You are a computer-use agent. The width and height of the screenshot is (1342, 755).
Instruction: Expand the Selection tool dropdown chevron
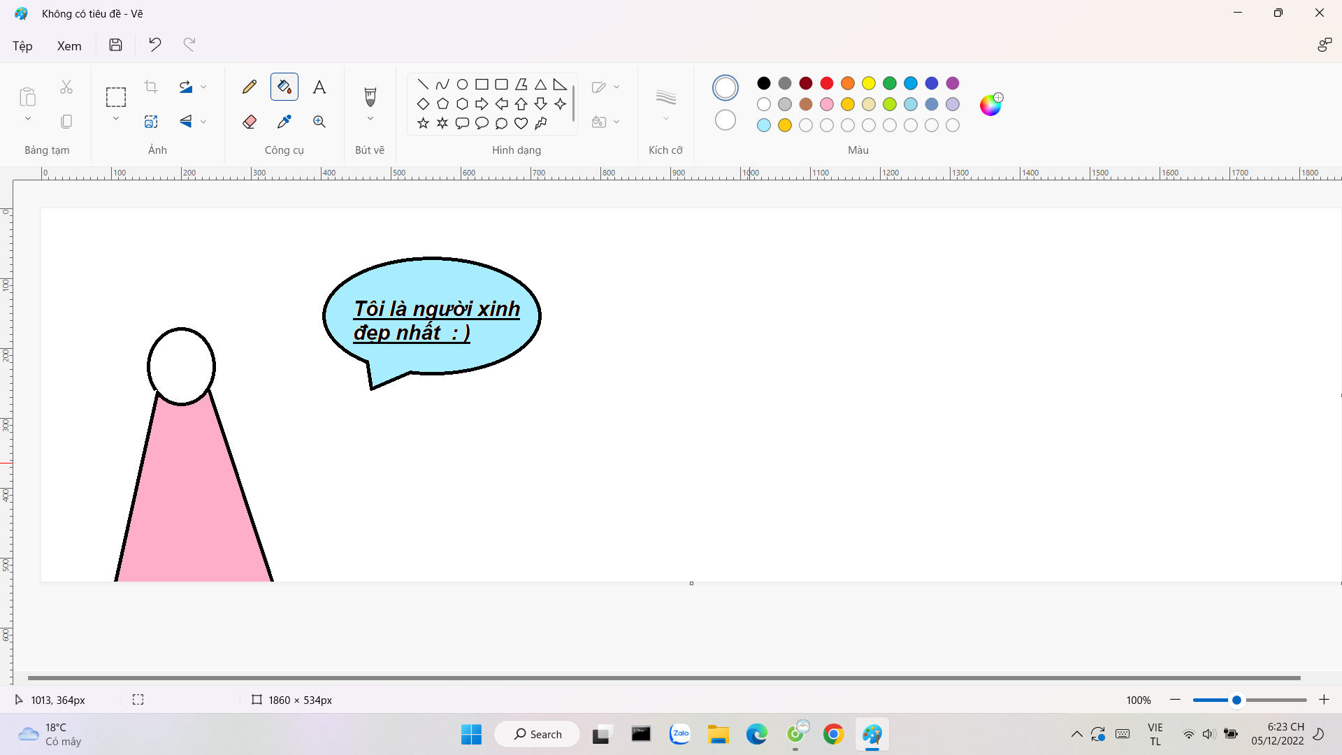click(116, 119)
